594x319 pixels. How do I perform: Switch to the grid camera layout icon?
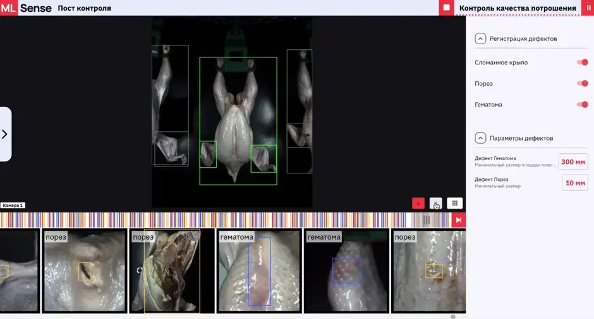click(454, 204)
